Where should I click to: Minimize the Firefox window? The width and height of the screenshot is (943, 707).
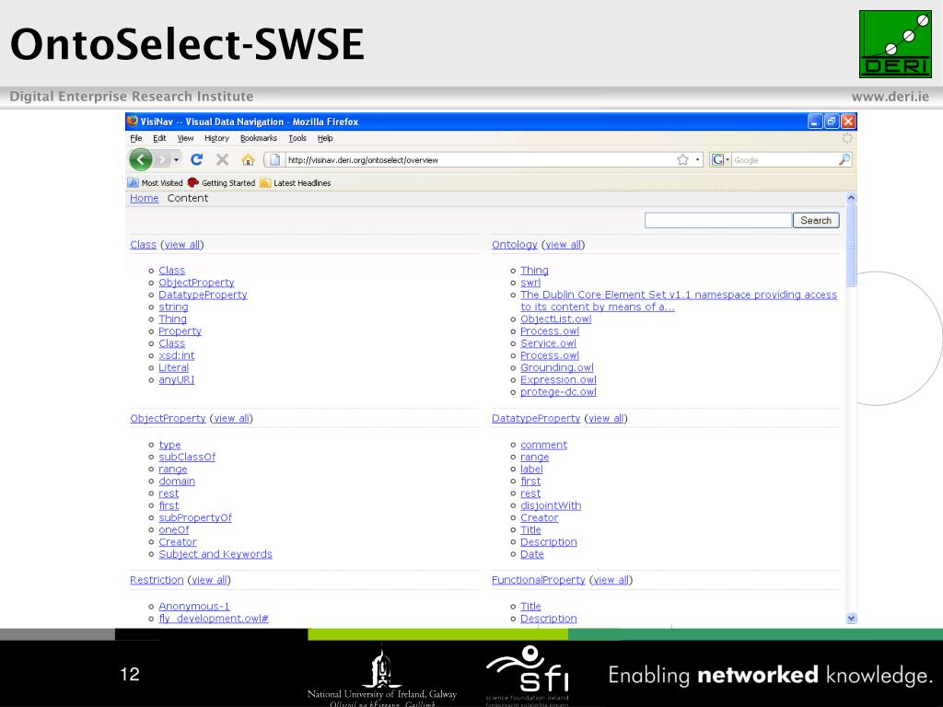815,122
